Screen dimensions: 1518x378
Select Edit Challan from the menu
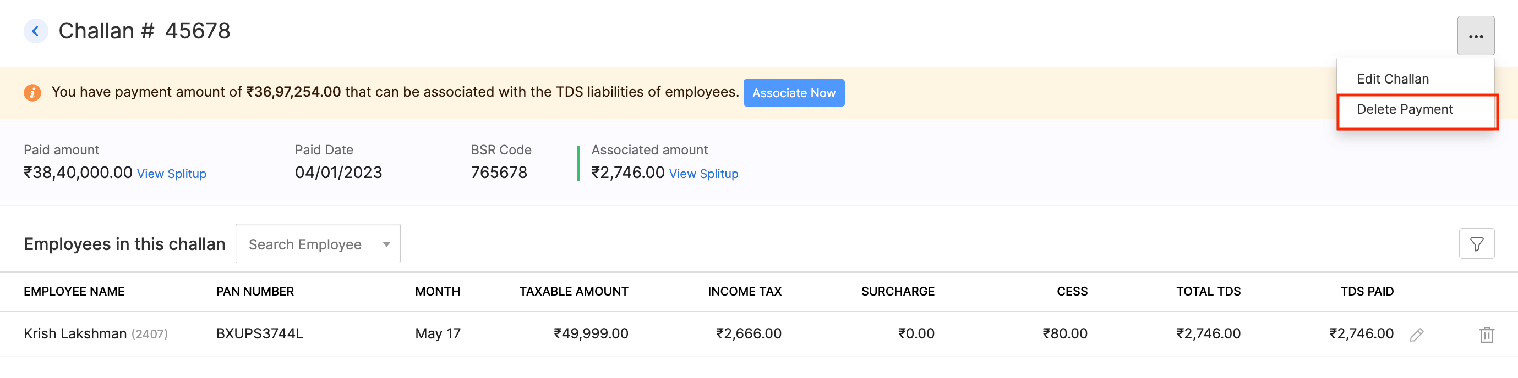[1393, 79]
